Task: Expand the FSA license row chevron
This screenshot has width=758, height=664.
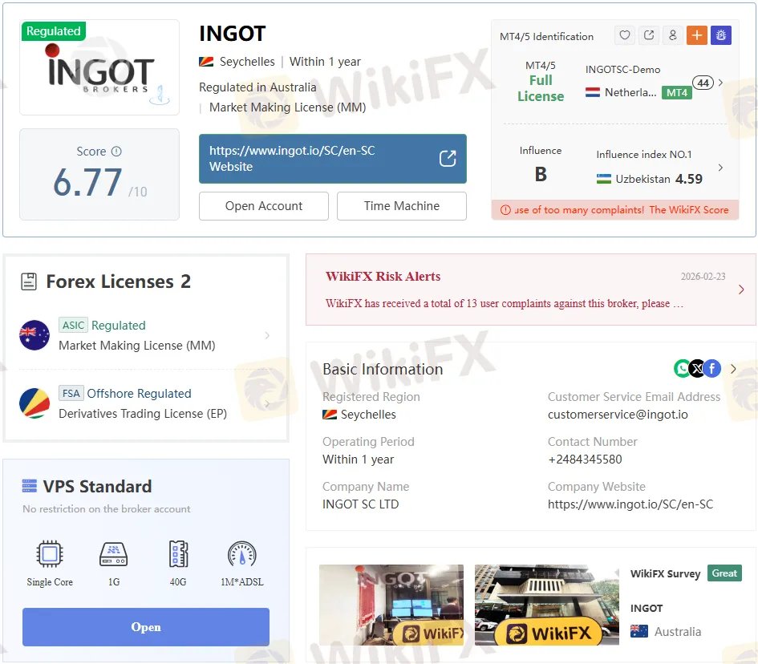Action: coord(267,403)
